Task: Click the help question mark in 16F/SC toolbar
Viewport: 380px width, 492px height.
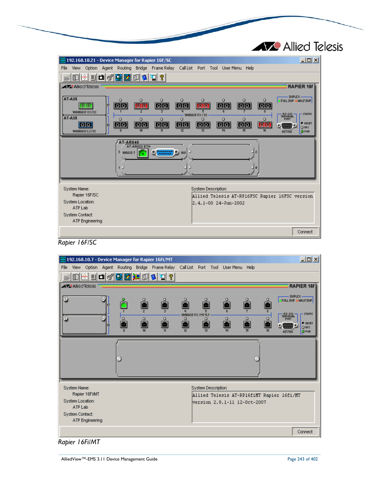Action: 162,78
